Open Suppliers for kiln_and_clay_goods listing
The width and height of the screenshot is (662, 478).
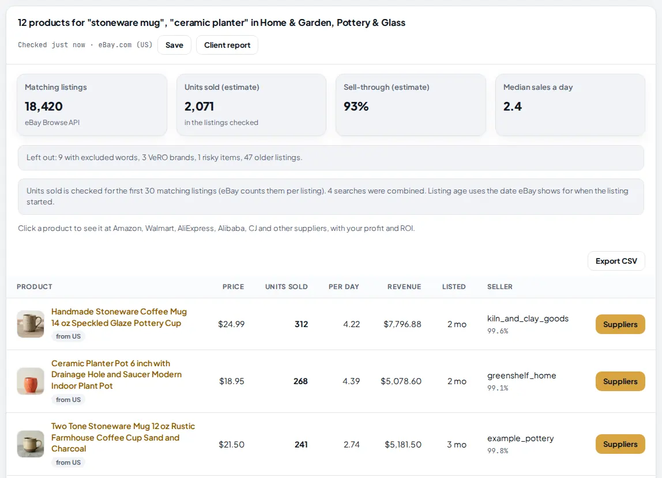(620, 324)
